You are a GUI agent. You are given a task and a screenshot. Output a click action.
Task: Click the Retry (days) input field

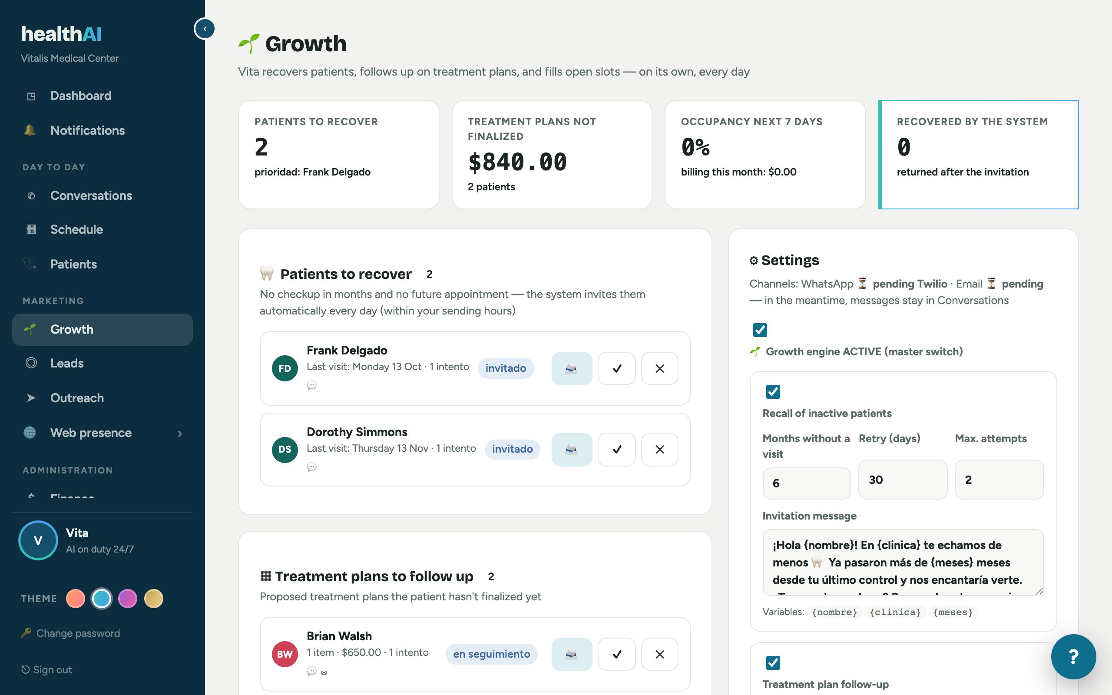click(903, 480)
